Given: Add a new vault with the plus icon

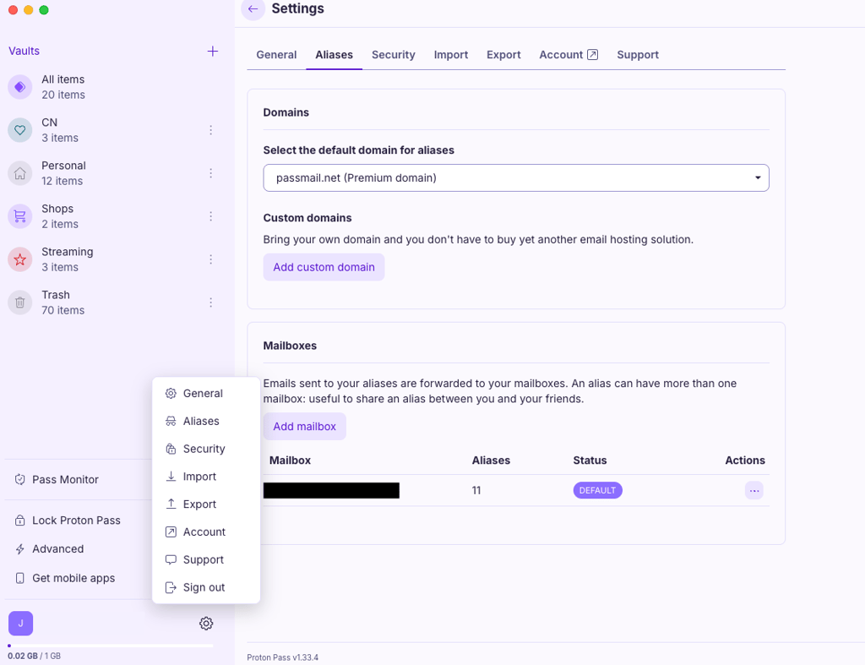Looking at the screenshot, I should coord(212,52).
